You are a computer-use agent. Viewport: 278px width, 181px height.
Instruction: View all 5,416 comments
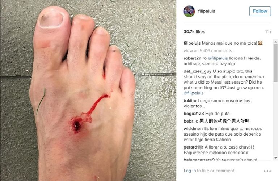(x=208, y=51)
